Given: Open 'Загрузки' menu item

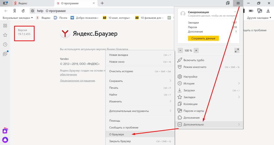Looking at the screenshot, I should coord(209,90).
